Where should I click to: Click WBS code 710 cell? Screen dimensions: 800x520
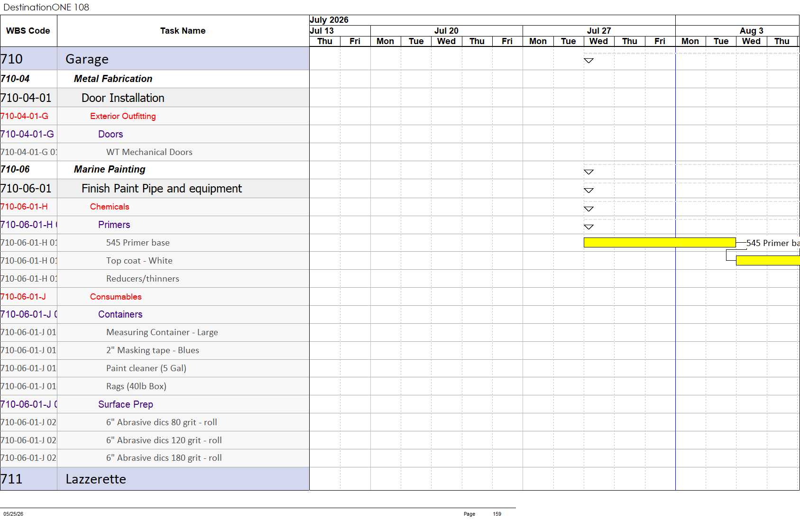(28, 59)
